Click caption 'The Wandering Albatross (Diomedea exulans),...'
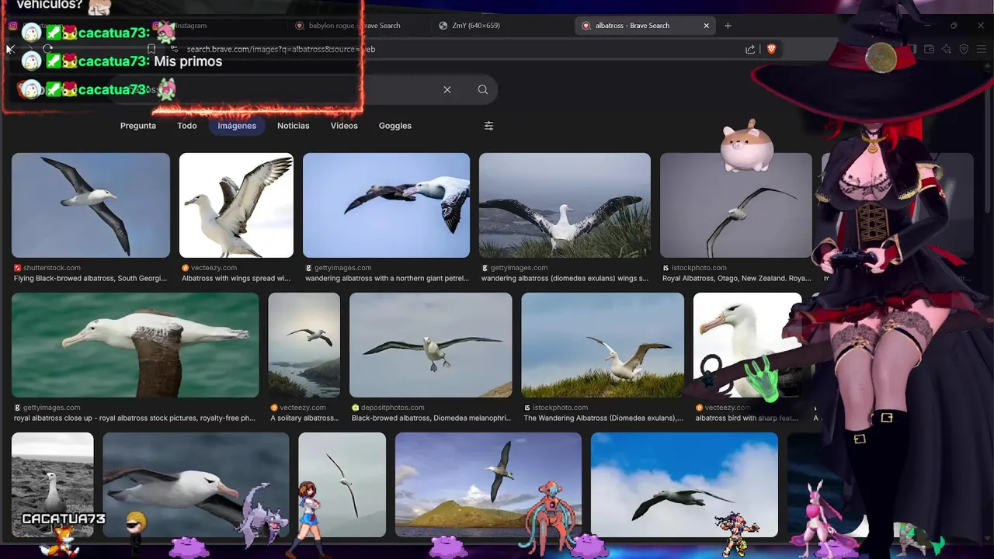The width and height of the screenshot is (994, 559). coord(603,418)
